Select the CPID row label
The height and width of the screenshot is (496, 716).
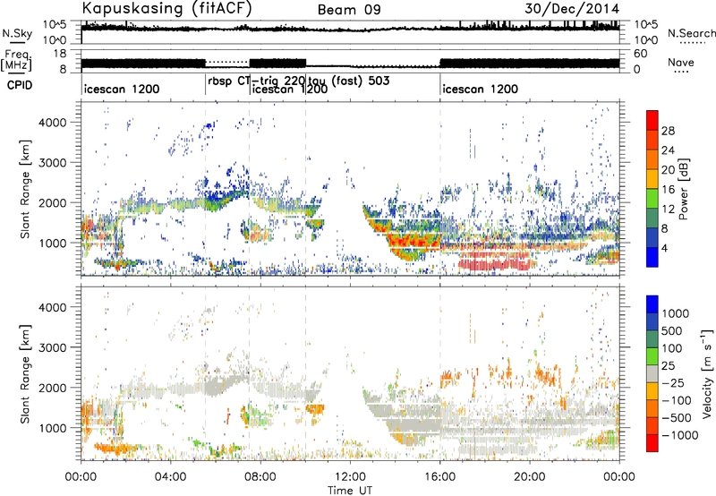click(x=20, y=85)
